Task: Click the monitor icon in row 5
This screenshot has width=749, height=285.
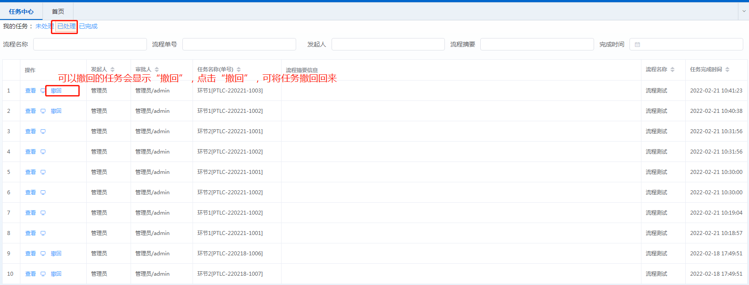Action: pos(43,172)
